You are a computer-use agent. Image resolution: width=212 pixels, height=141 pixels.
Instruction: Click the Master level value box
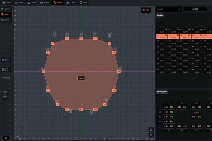click(6, 138)
